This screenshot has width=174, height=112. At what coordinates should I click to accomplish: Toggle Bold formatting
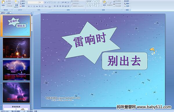29,6
